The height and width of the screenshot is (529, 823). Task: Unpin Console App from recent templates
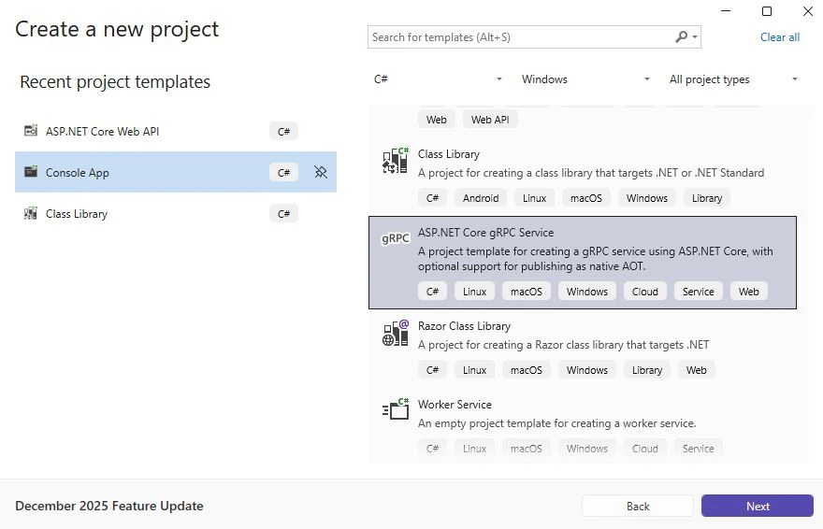pyautogui.click(x=321, y=172)
